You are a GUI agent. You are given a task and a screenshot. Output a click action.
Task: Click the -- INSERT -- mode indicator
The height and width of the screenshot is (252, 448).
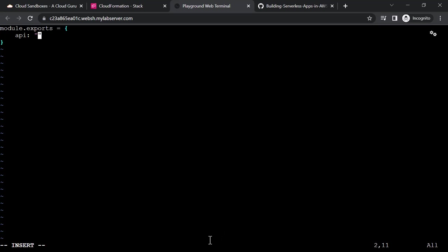pos(23,245)
